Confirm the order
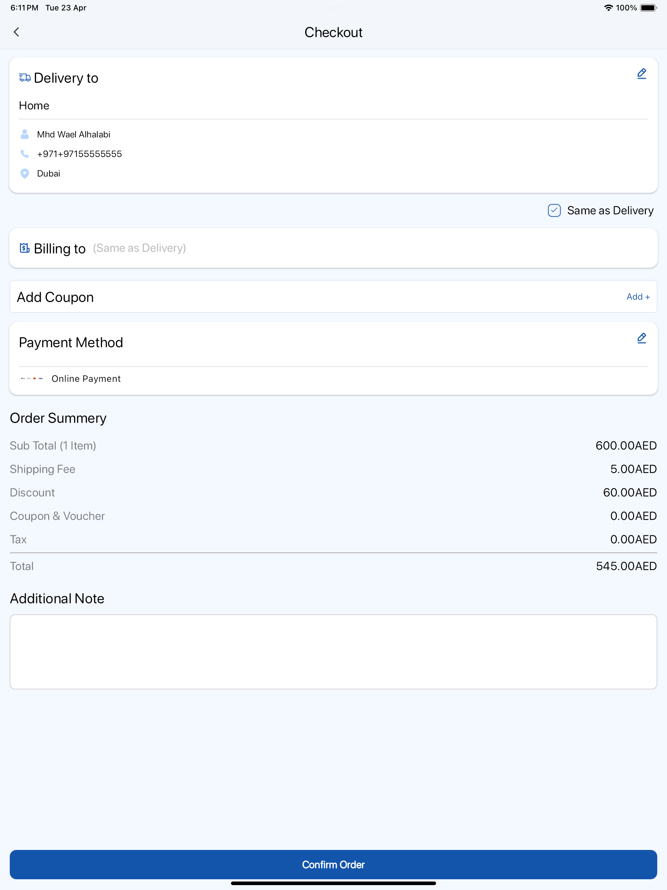The width and height of the screenshot is (667, 890). (x=333, y=864)
